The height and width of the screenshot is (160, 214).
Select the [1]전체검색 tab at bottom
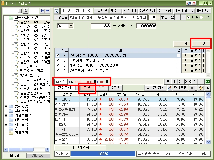[81, 147]
